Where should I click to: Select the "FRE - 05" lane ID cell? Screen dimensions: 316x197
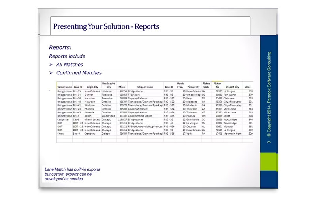169,95
